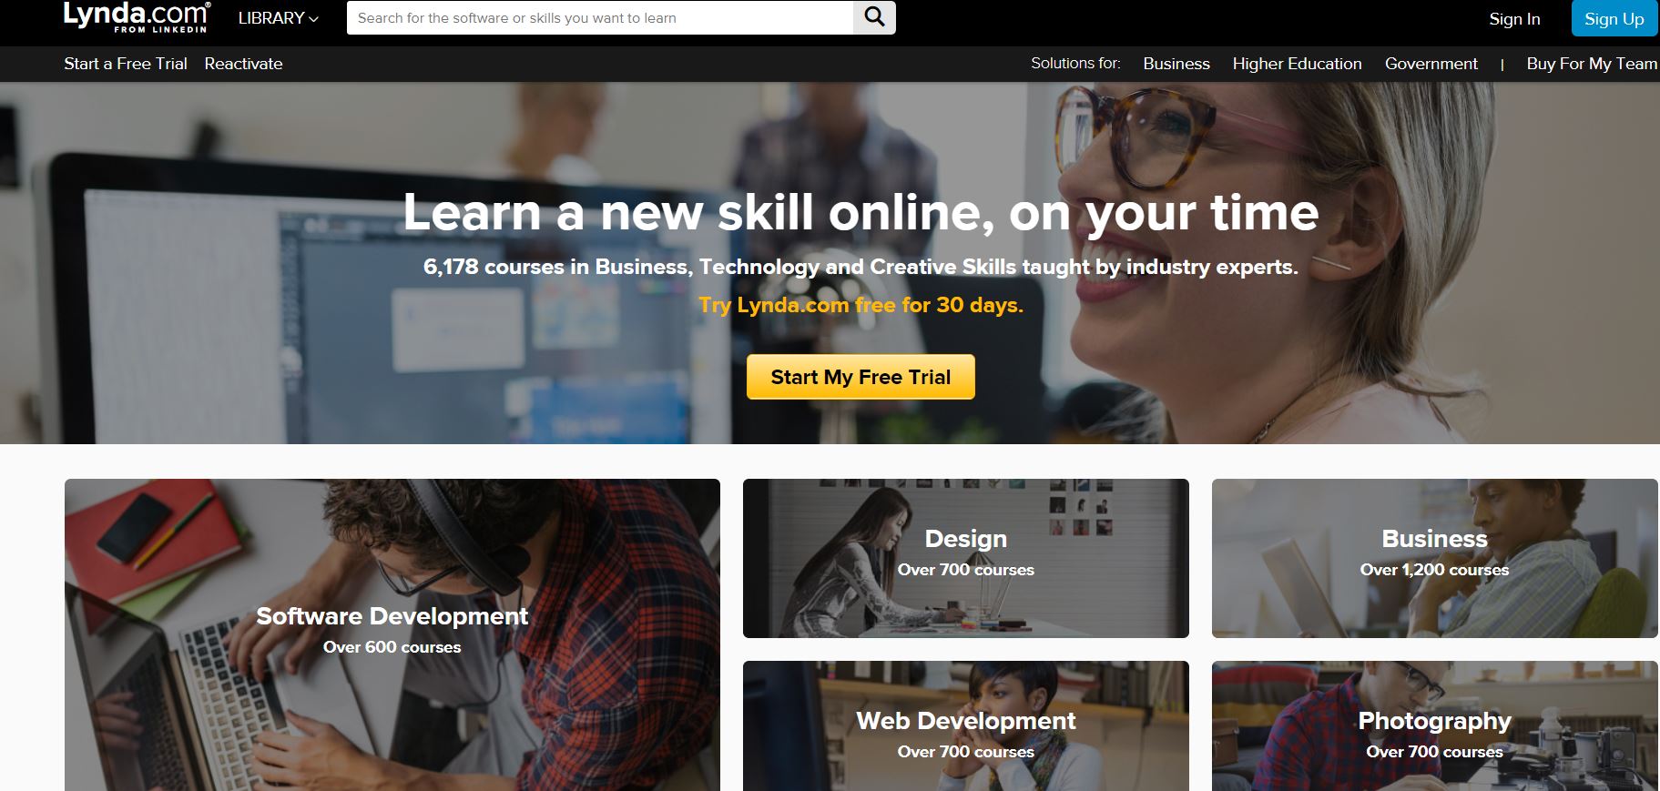Focus the course search input field
Image resolution: width=1660 pixels, height=791 pixels.
point(600,17)
